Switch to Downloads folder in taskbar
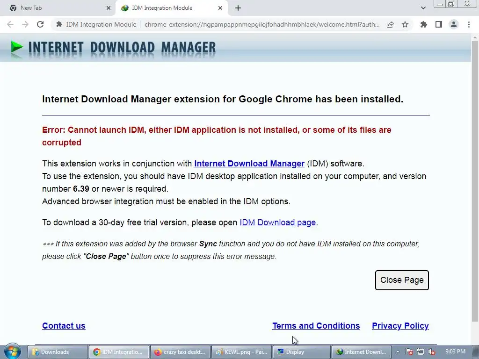This screenshot has height=359, width=479. pos(58,352)
